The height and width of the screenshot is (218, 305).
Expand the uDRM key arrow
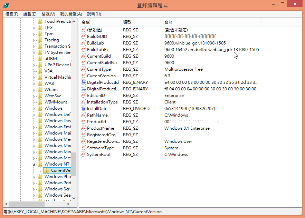(x=34, y=59)
